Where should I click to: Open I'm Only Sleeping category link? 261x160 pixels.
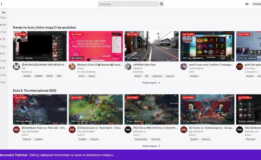86,72
